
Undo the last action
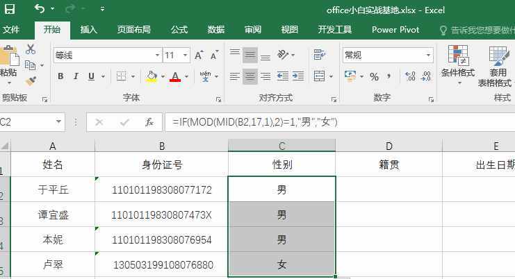tap(40, 9)
